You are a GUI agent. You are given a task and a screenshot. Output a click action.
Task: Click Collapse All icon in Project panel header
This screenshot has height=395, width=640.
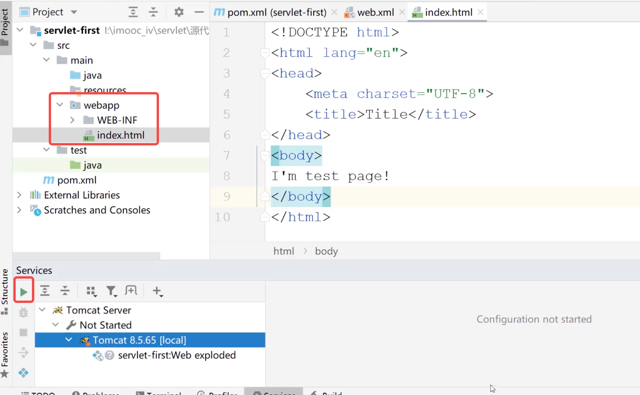click(x=153, y=12)
